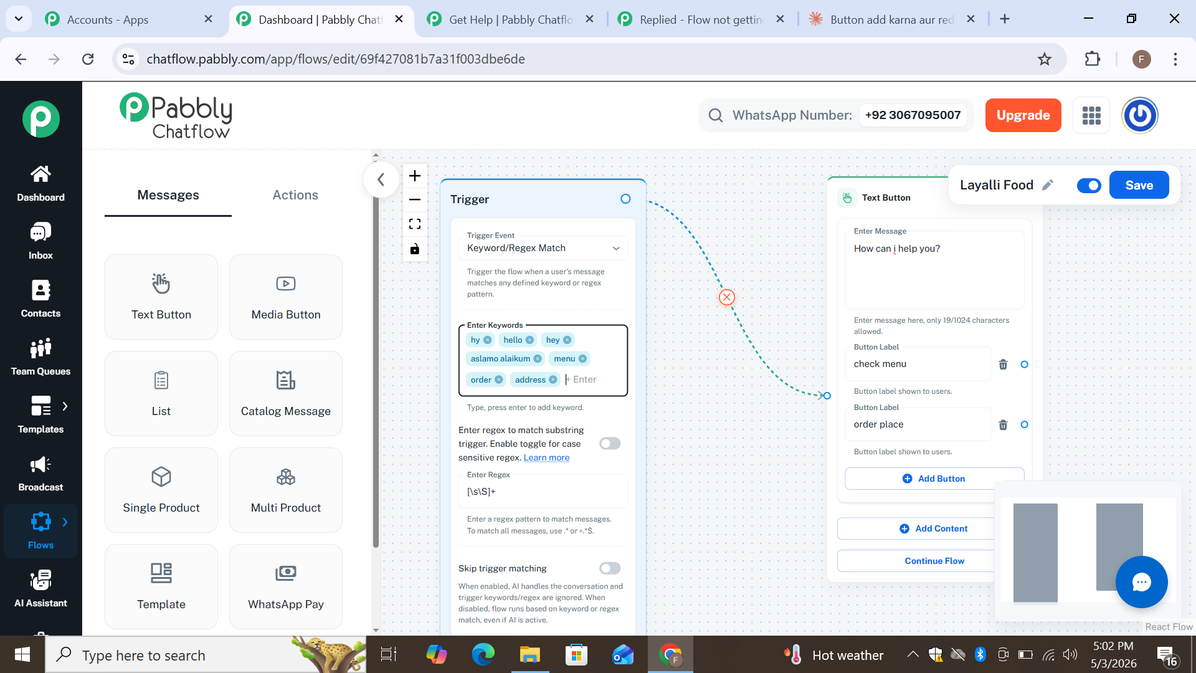Screen dimensions: 1196x673
Task: Click the Enter keyword input field
Action: pyautogui.click(x=593, y=379)
